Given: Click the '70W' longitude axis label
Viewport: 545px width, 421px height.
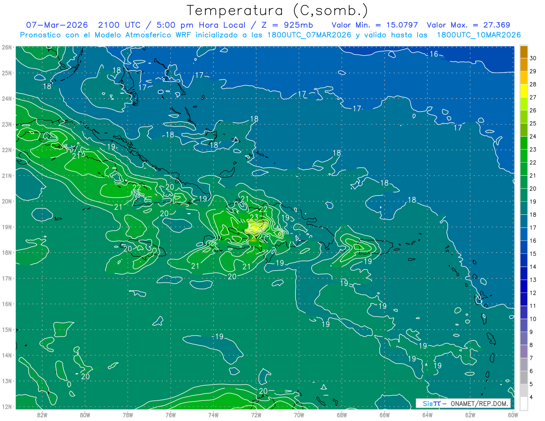Looking at the screenshot, I should click(299, 415).
